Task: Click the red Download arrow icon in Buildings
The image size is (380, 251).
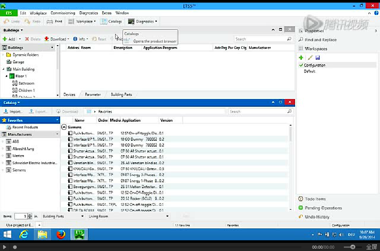Action: [x=47, y=39]
